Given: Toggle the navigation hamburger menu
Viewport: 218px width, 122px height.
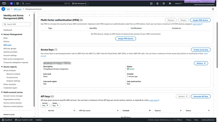Looking at the screenshot, I should (3, 9).
